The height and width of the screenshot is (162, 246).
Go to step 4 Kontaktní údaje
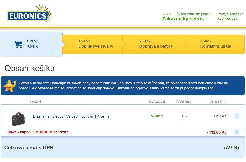(x=215, y=44)
